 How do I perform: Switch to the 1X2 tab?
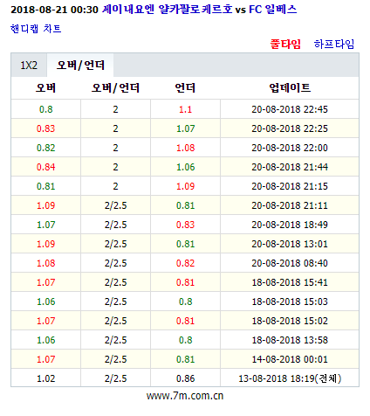click(x=29, y=66)
